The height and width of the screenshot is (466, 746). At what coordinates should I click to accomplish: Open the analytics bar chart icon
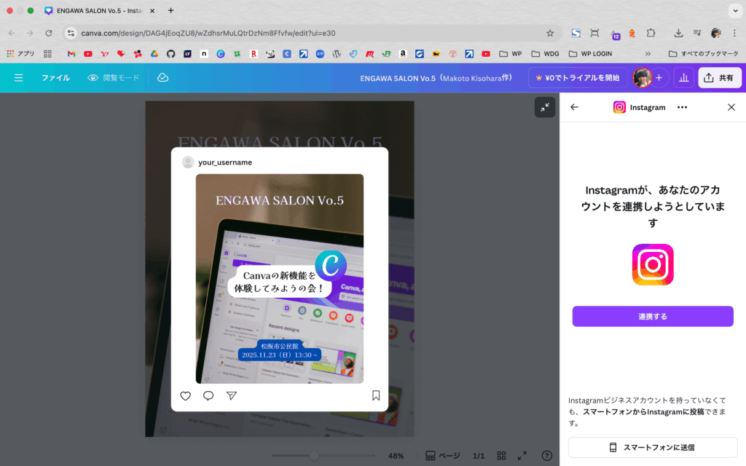click(683, 78)
